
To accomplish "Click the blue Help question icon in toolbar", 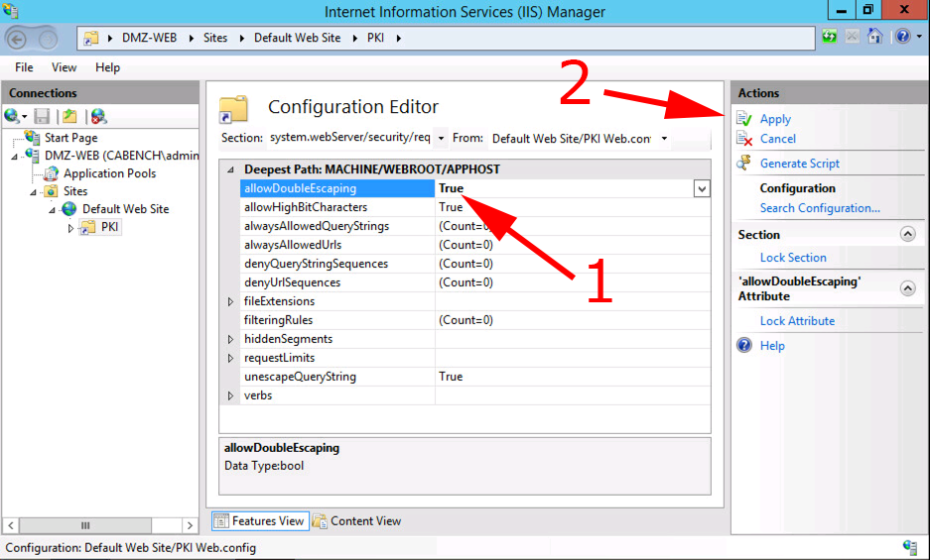I will 903,37.
